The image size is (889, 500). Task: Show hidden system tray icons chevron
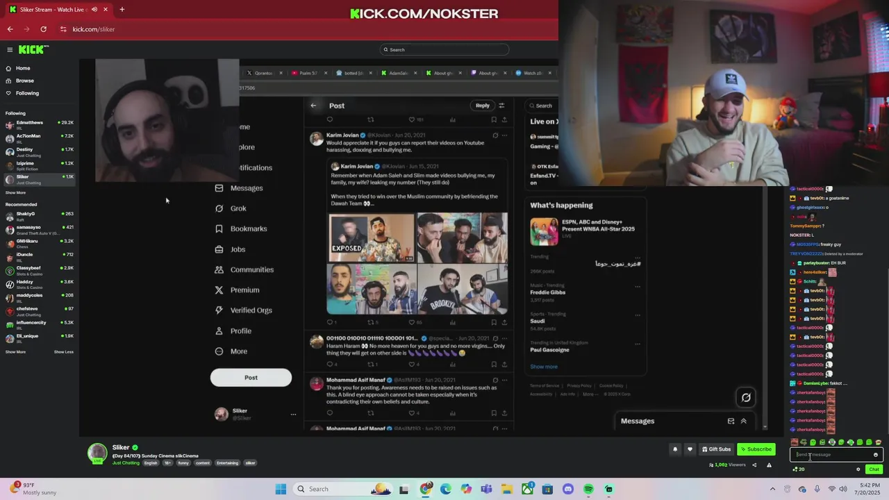[x=772, y=489]
